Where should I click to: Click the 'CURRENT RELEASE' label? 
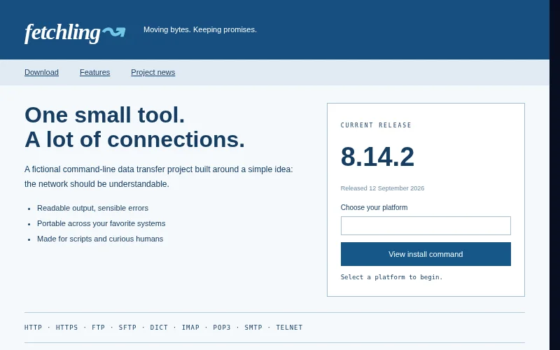tap(376, 125)
